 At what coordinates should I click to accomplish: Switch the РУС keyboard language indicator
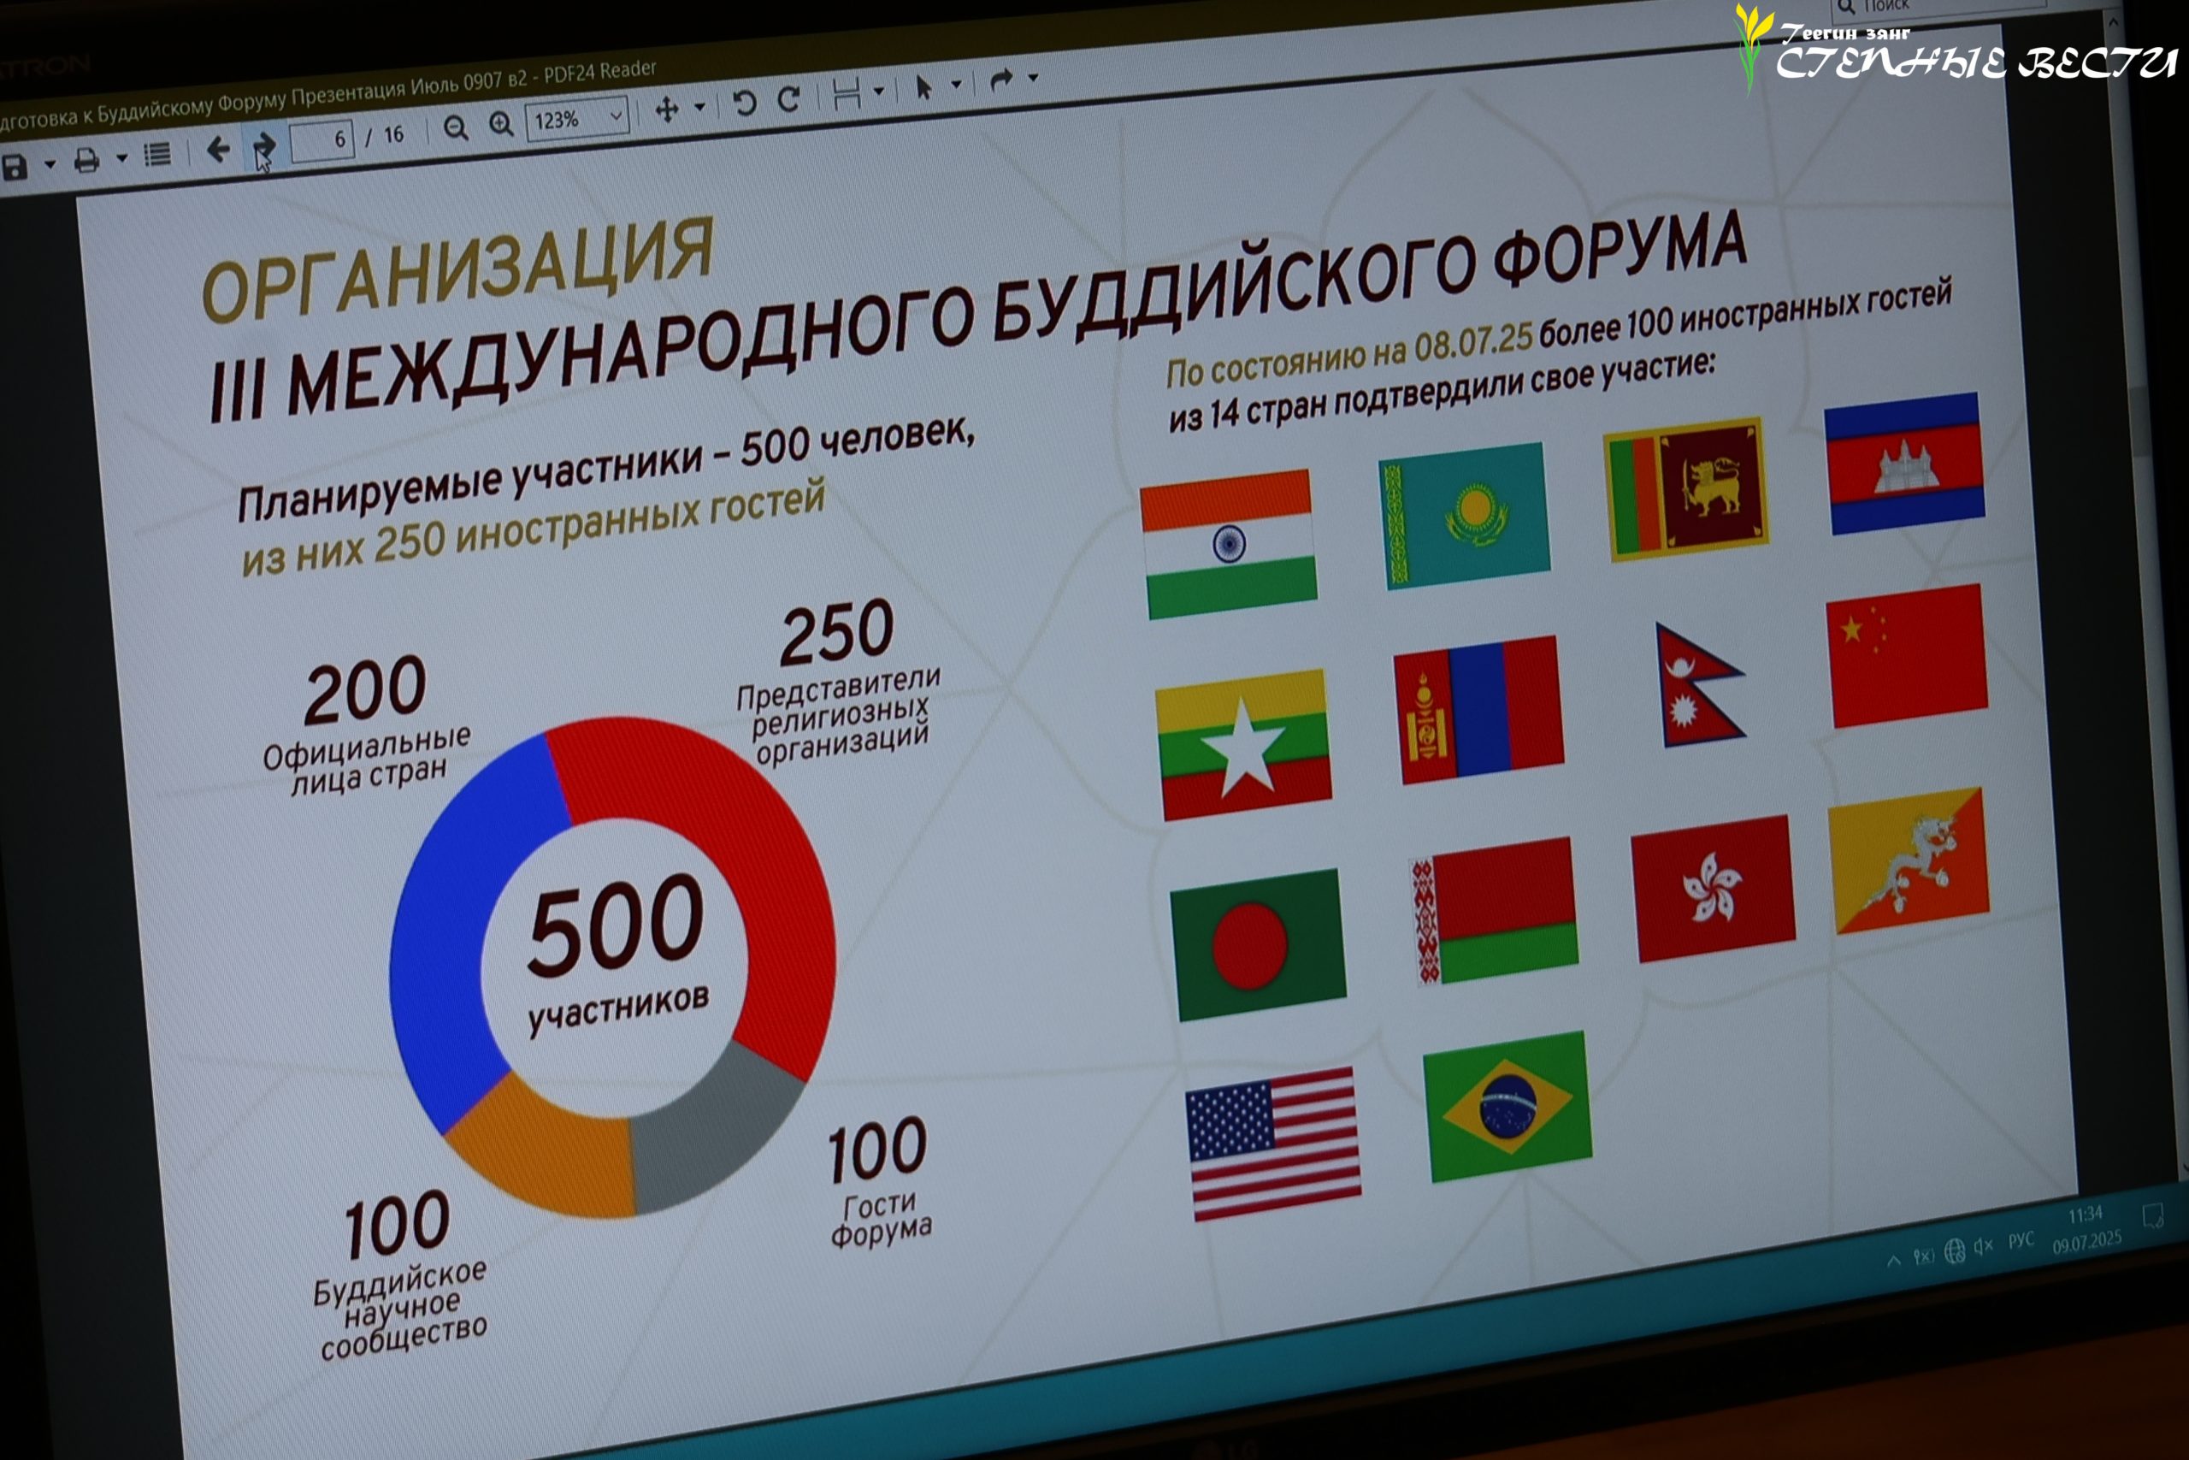pyautogui.click(x=2021, y=1240)
